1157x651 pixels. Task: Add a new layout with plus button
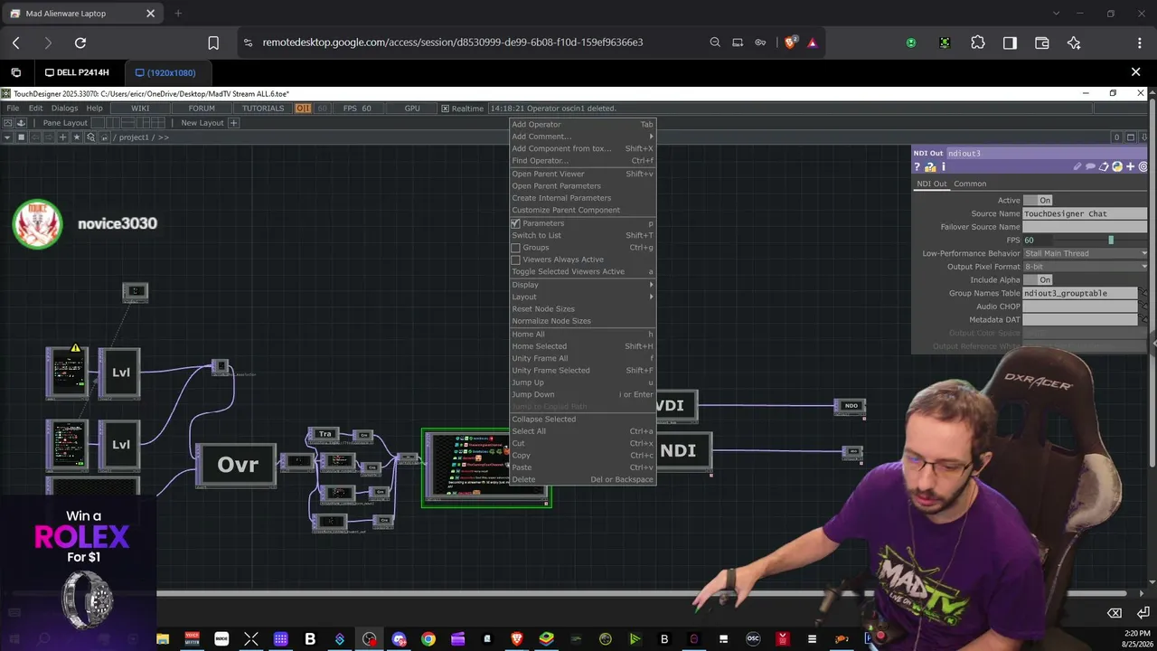pyautogui.click(x=233, y=123)
